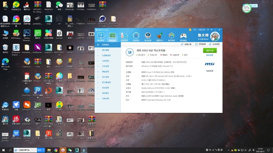The height and width of the screenshot is (153, 273).
Task: Click 保存截屏 save screenshot button
Action: click(200, 44)
